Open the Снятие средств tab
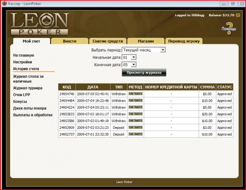 coord(108,41)
